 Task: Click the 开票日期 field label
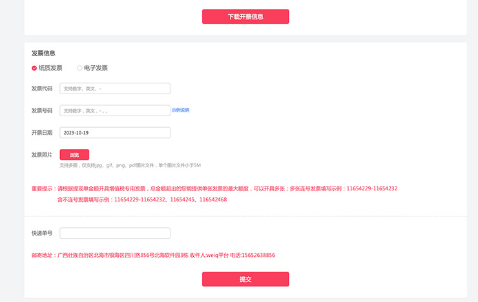pos(42,132)
